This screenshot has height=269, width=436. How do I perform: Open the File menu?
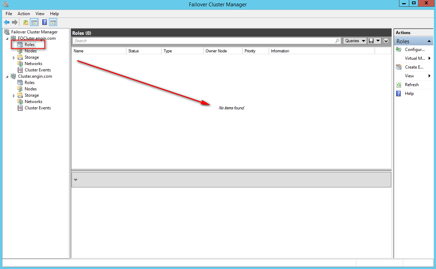click(x=9, y=14)
